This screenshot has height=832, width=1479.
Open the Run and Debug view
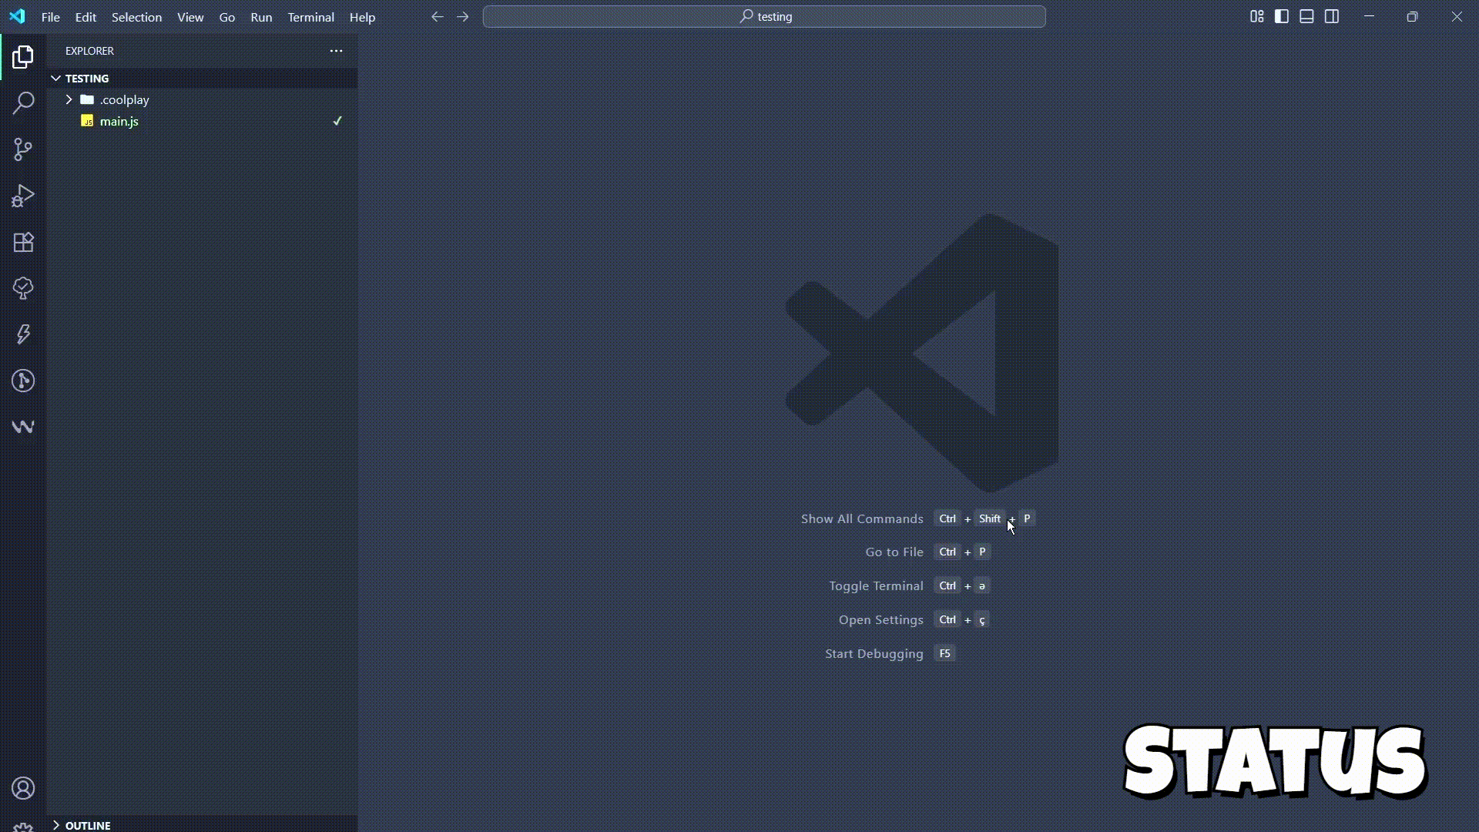[23, 196]
